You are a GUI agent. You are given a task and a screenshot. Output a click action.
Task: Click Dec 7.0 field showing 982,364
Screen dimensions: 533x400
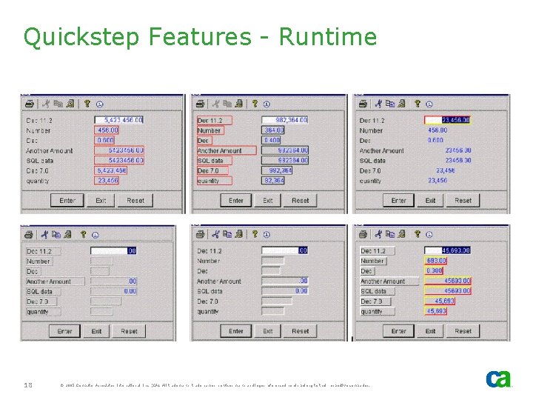(x=277, y=170)
